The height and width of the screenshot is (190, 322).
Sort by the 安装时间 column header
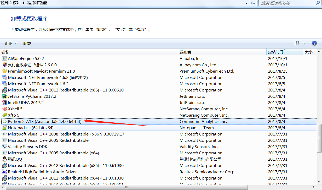[x=285, y=52]
